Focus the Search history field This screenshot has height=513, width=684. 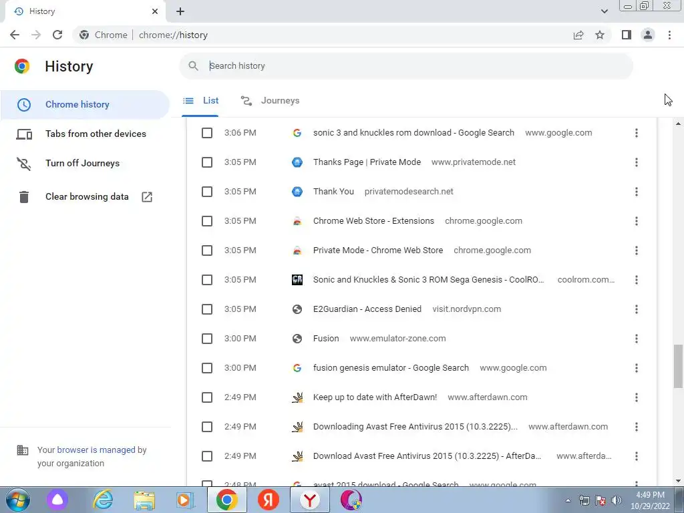click(x=405, y=66)
